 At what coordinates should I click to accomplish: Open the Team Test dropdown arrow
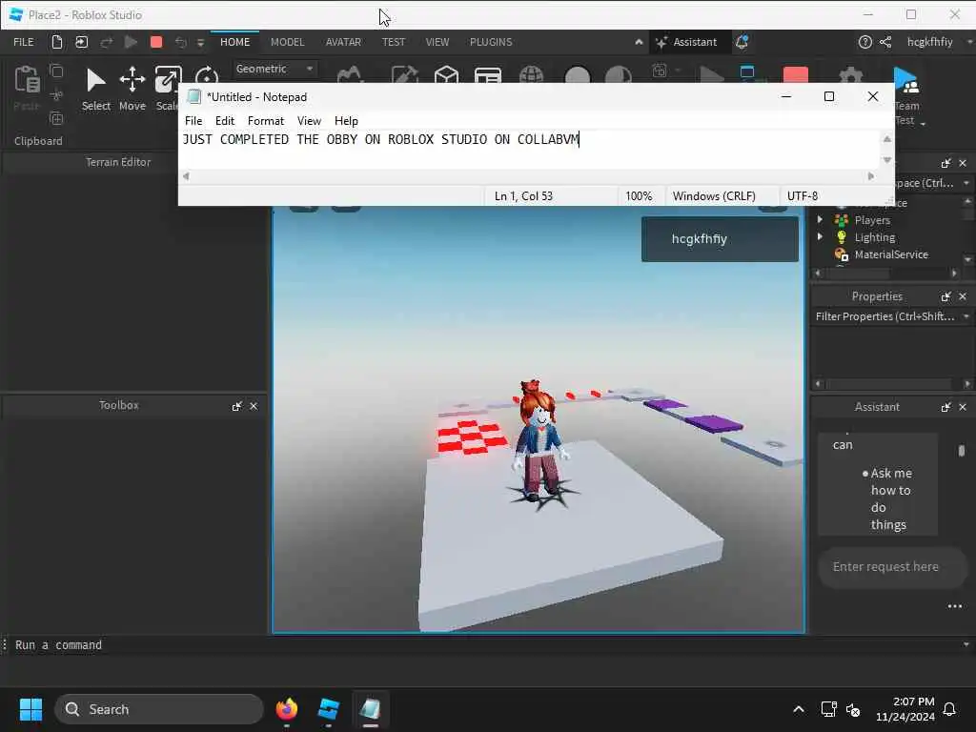pyautogui.click(x=923, y=124)
